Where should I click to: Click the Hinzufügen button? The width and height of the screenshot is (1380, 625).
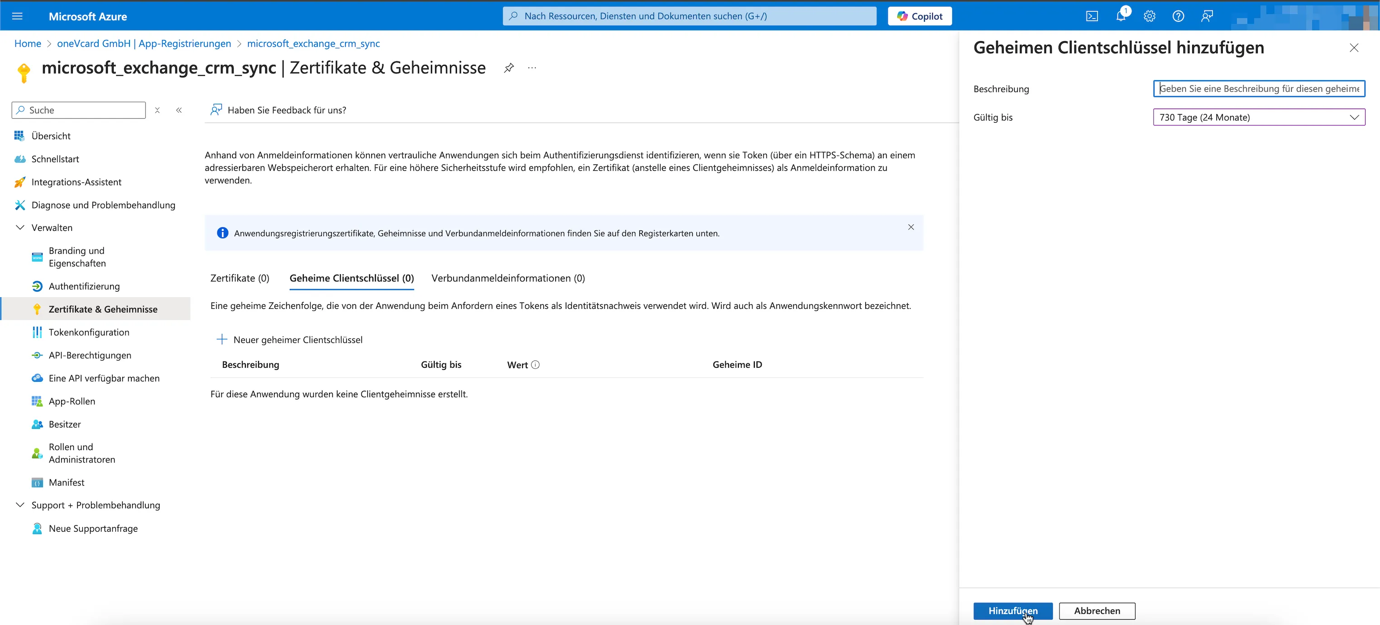point(1012,611)
